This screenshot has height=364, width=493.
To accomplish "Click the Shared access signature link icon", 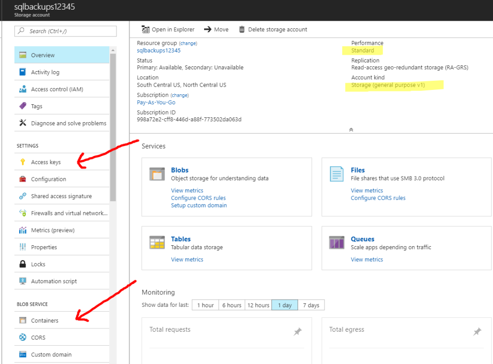I will [x=23, y=196].
